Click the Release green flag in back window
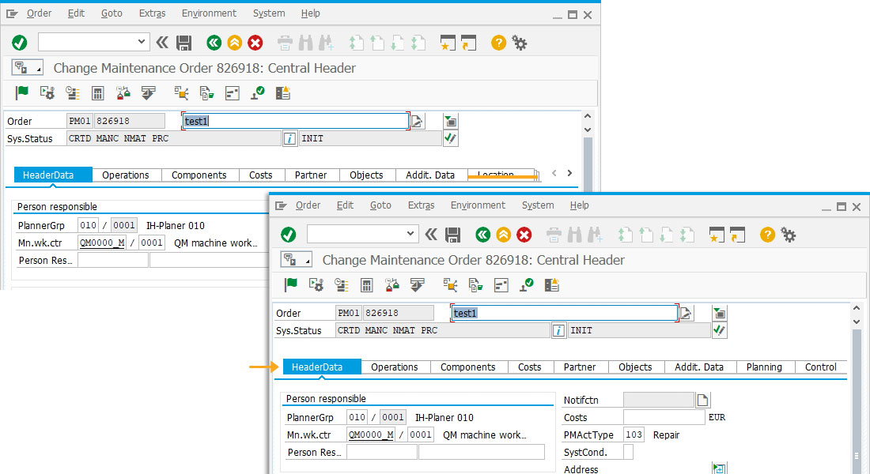870x474 pixels. 21,92
